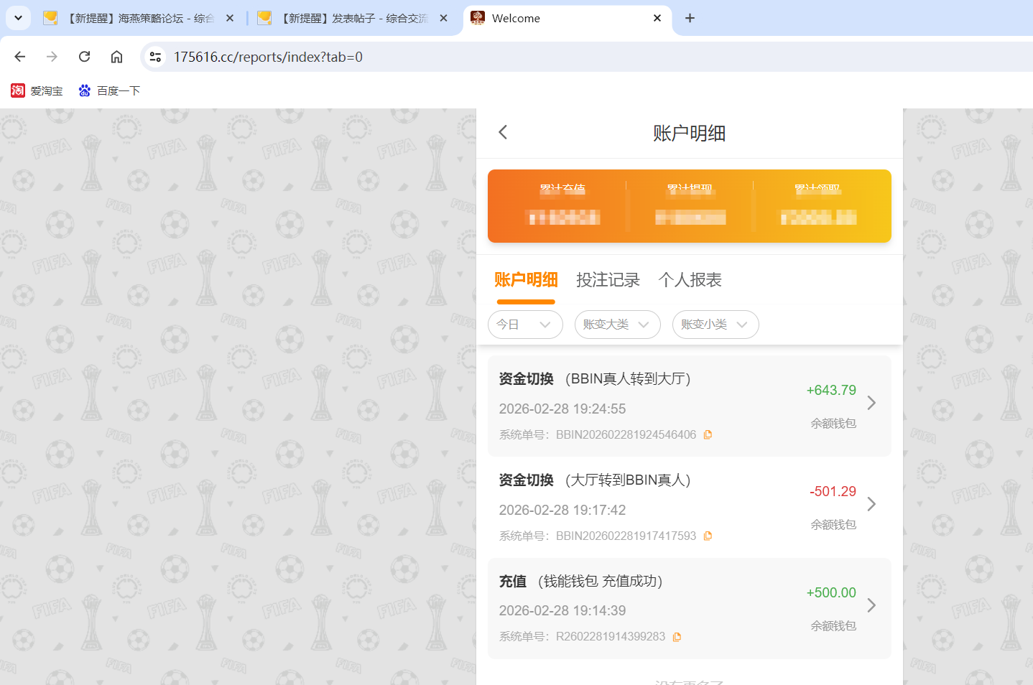Copy the BBIN202602281924546406 order number
The width and height of the screenshot is (1033, 685).
click(708, 434)
